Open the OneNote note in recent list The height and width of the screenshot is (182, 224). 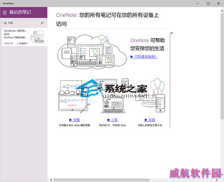tap(24, 37)
